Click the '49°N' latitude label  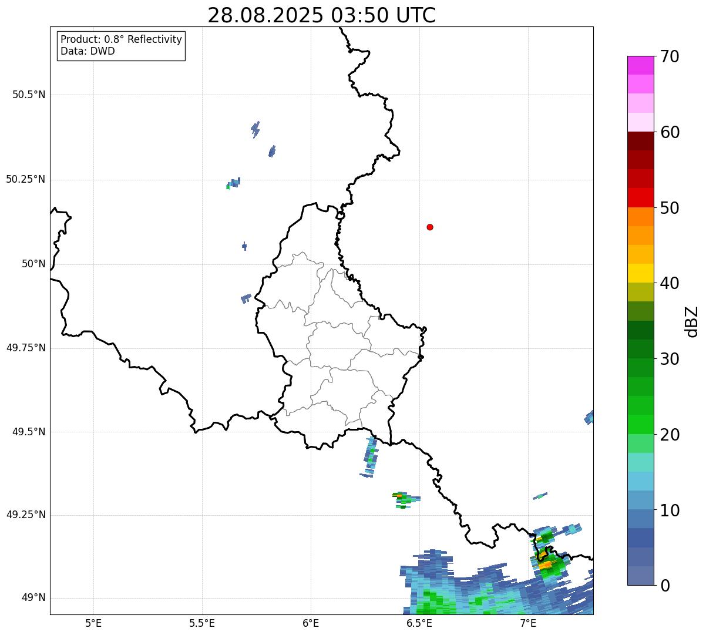pos(33,598)
